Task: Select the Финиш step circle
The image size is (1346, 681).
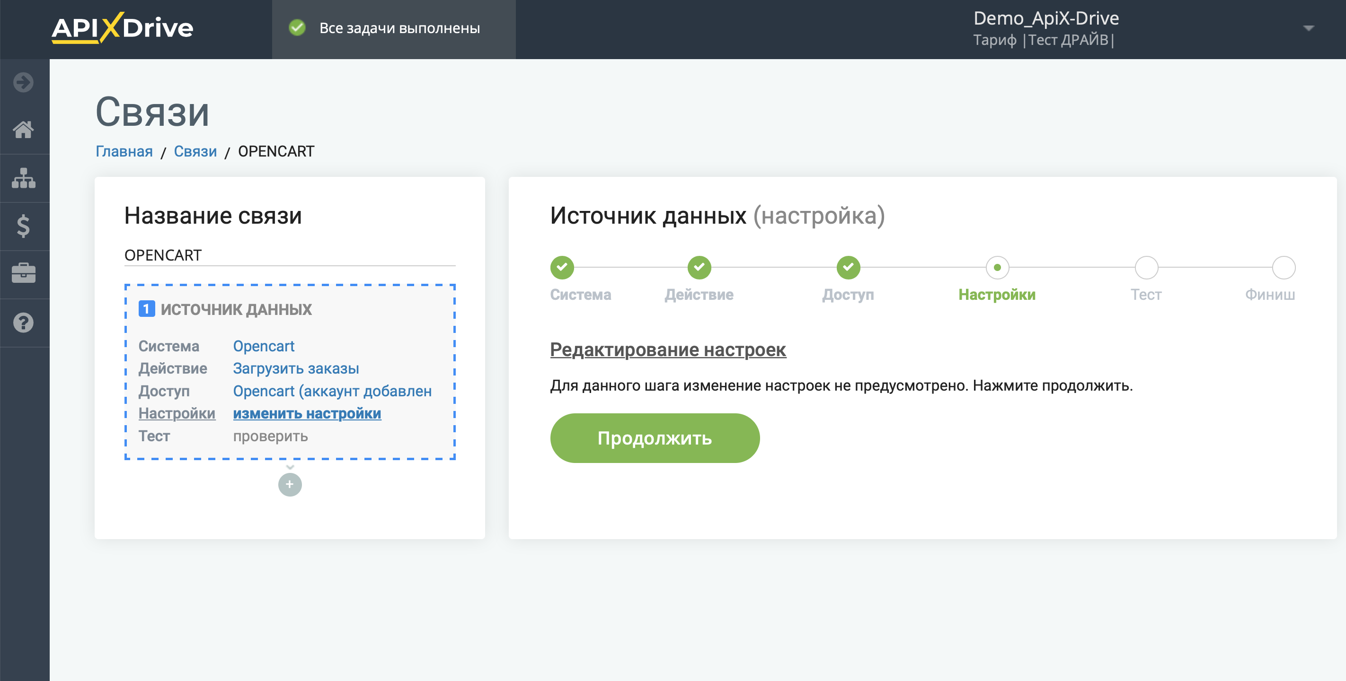Action: click(x=1284, y=267)
